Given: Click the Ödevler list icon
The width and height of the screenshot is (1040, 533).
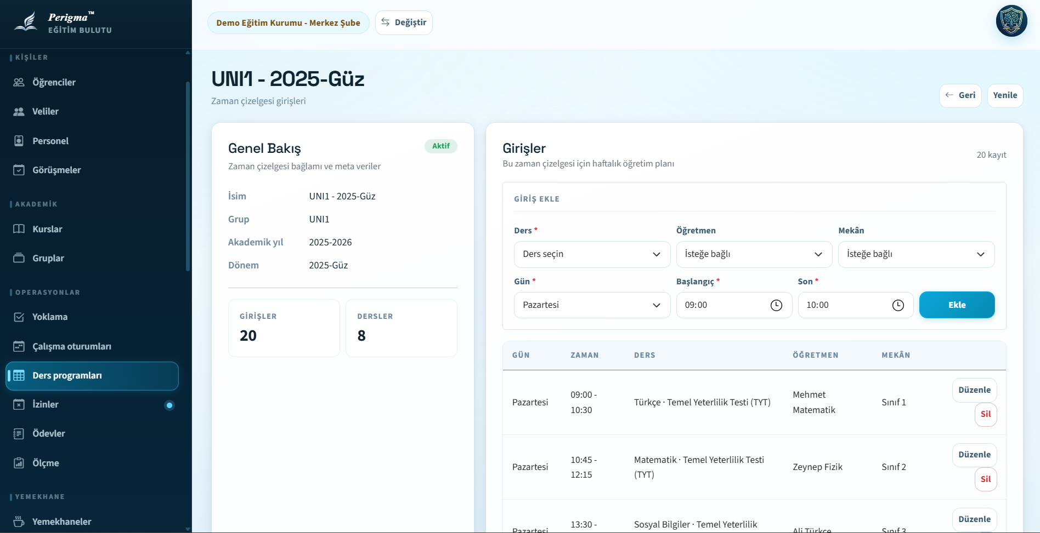Looking at the screenshot, I should 19,434.
